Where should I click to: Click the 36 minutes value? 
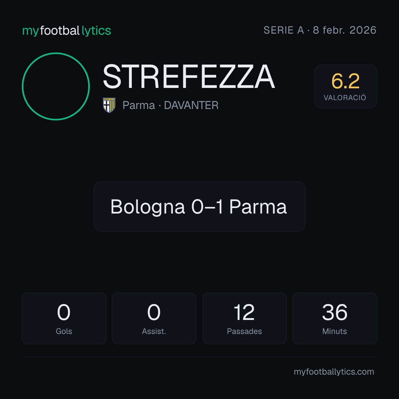pos(335,312)
